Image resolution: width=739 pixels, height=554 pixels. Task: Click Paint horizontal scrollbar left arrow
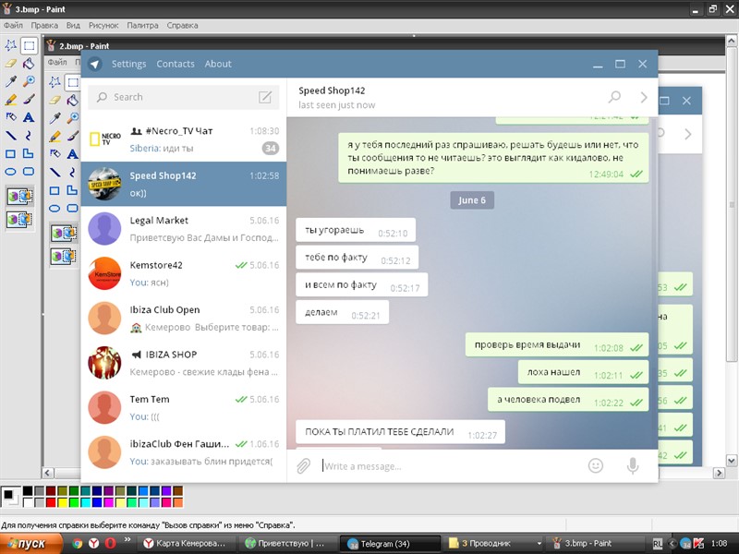[48, 473]
